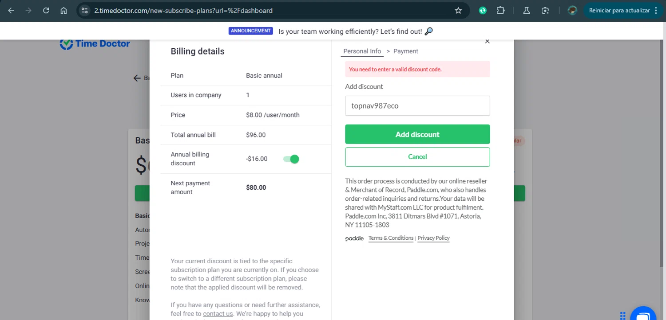Click the 'Billing details' heading

[198, 51]
